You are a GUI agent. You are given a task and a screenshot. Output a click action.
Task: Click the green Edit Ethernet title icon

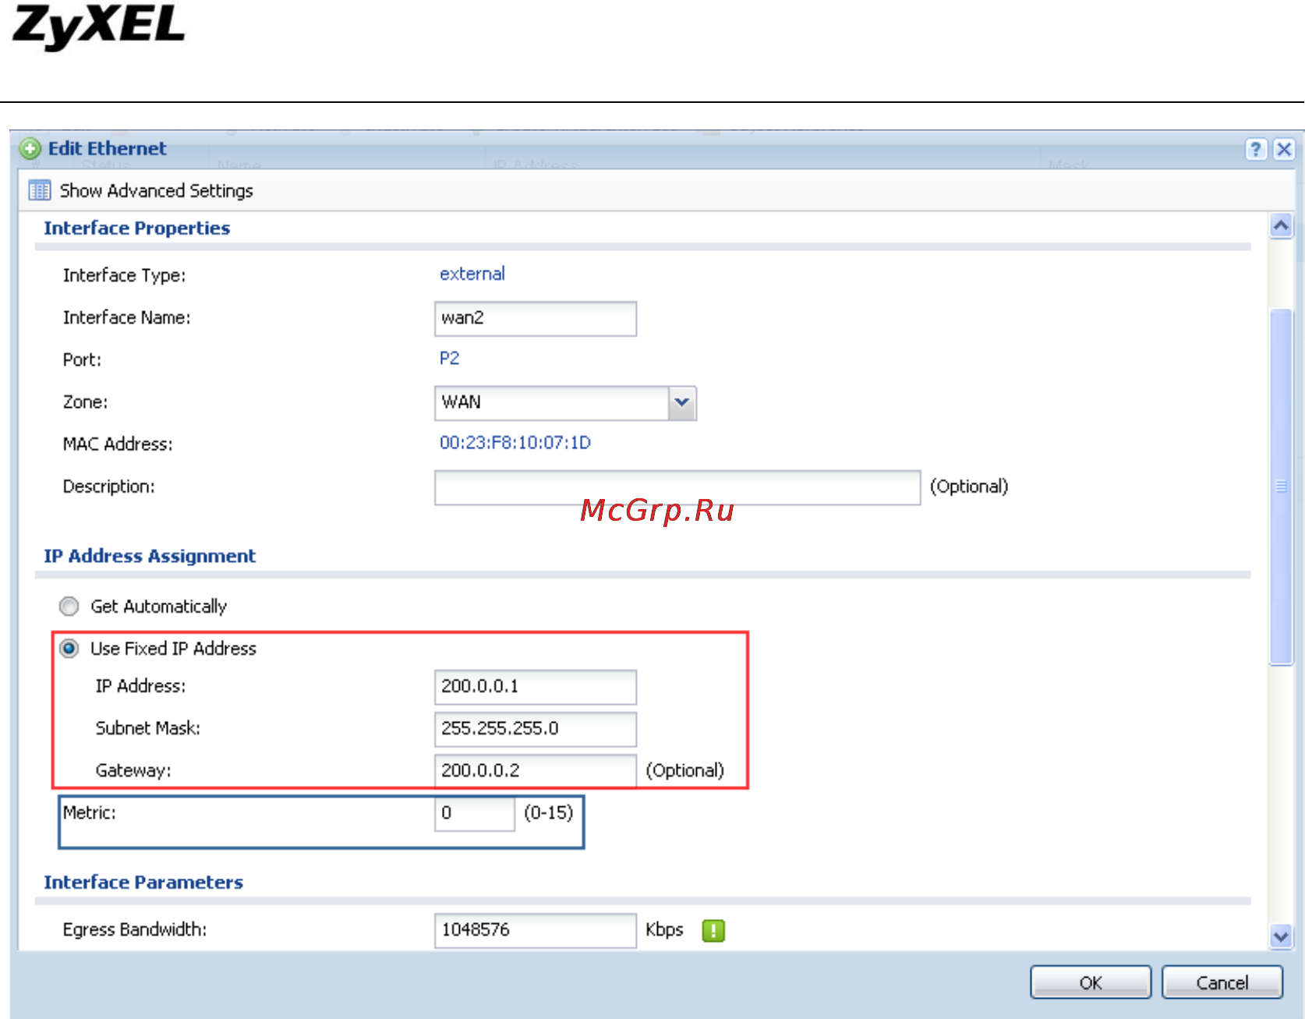tap(30, 148)
